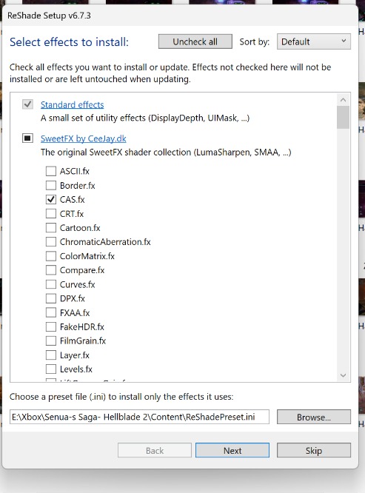This screenshot has height=493, width=365.
Task: Enable the Levels.fx checkbox
Action: point(51,369)
